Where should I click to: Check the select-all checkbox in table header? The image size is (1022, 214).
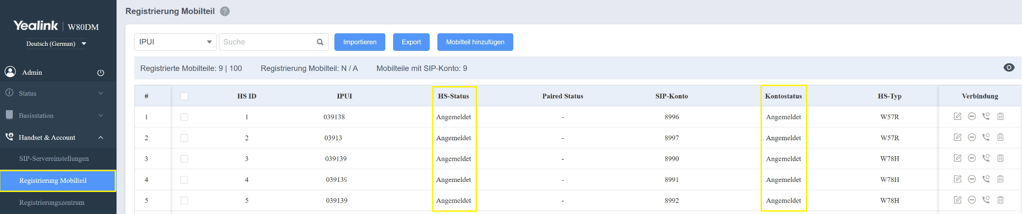(184, 96)
